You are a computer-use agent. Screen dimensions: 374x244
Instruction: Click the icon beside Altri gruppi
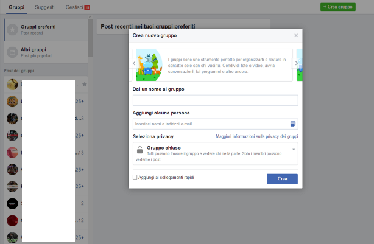coord(12,52)
